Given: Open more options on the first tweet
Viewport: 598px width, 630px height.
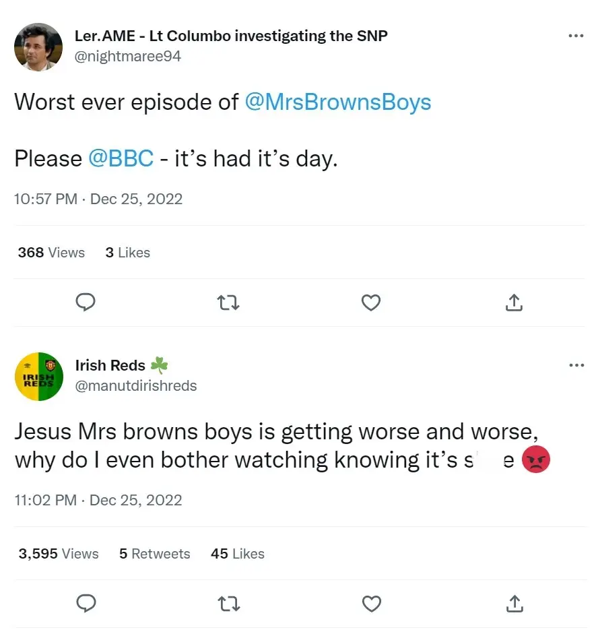Looking at the screenshot, I should 576,36.
